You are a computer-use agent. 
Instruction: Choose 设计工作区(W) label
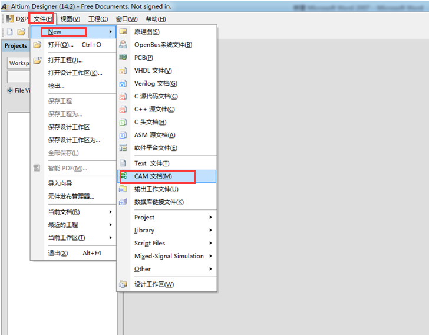pyautogui.click(x=154, y=284)
